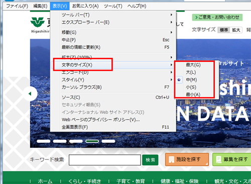Image resolution: width=251 pixels, height=184 pixels.
Task: Expand エンコード(D) submenu
Action: click(x=113, y=72)
